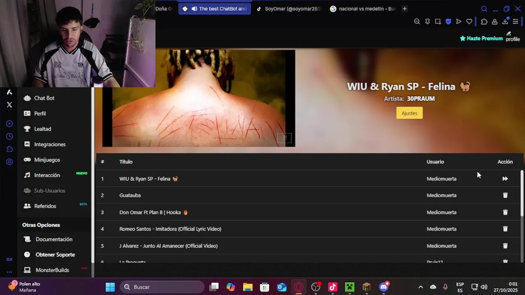Click volume speaker tray icon

(x=484, y=287)
